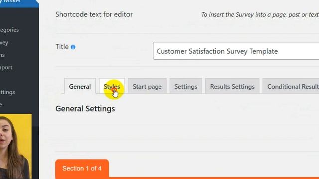Open the Import sidebar menu item
Viewport: 319px width, 179px height.
click(x=6, y=67)
